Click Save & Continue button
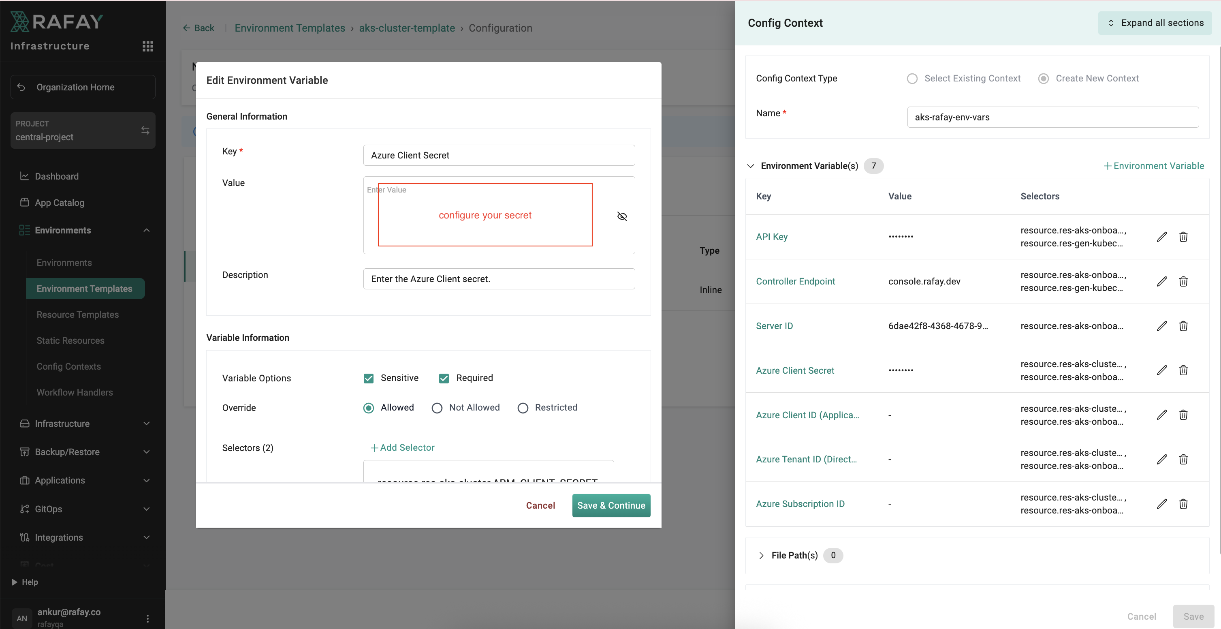This screenshot has height=629, width=1221. coord(610,505)
